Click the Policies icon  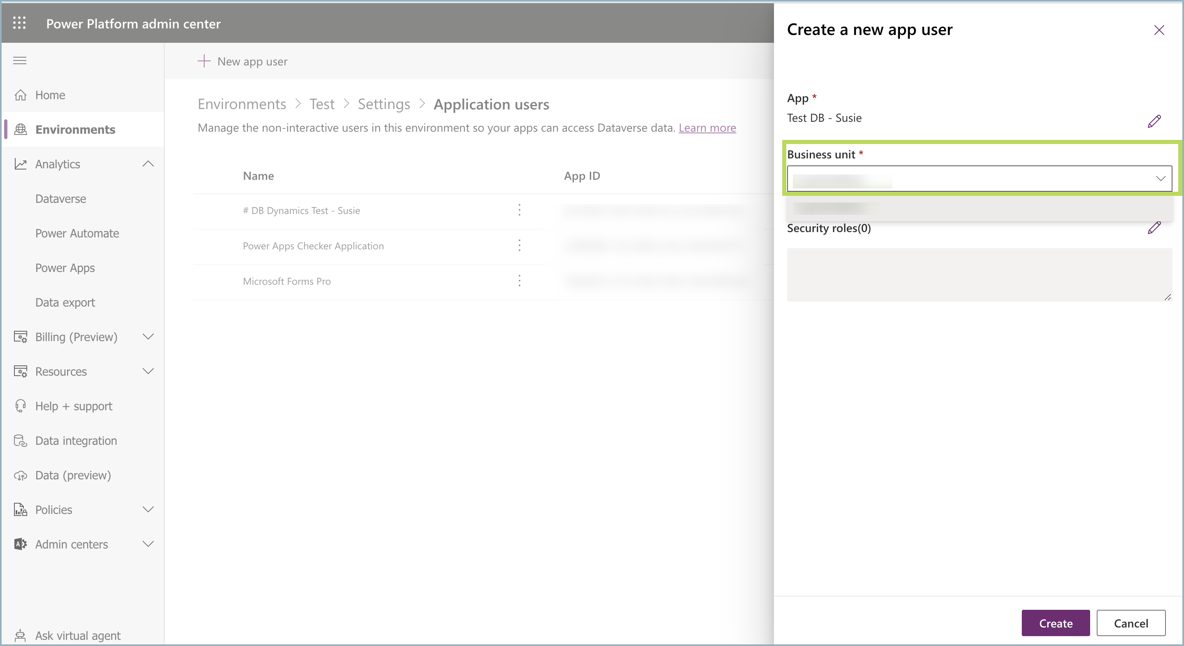[x=20, y=509]
